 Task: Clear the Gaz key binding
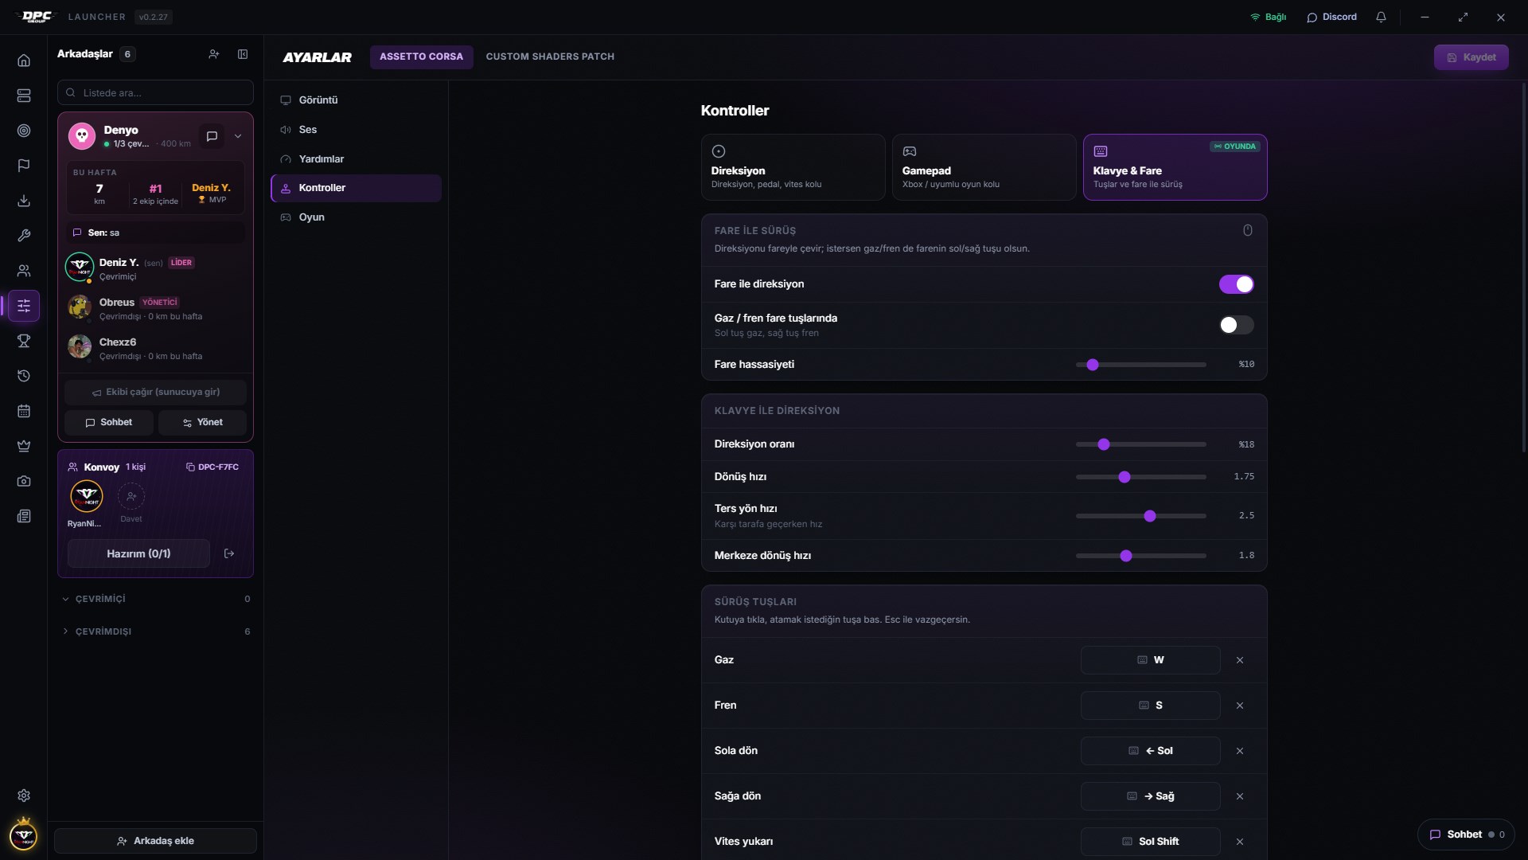point(1240,660)
